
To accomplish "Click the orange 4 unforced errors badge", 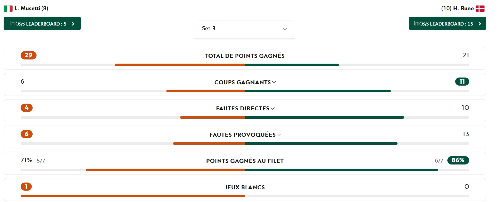I will pyautogui.click(x=26, y=108).
